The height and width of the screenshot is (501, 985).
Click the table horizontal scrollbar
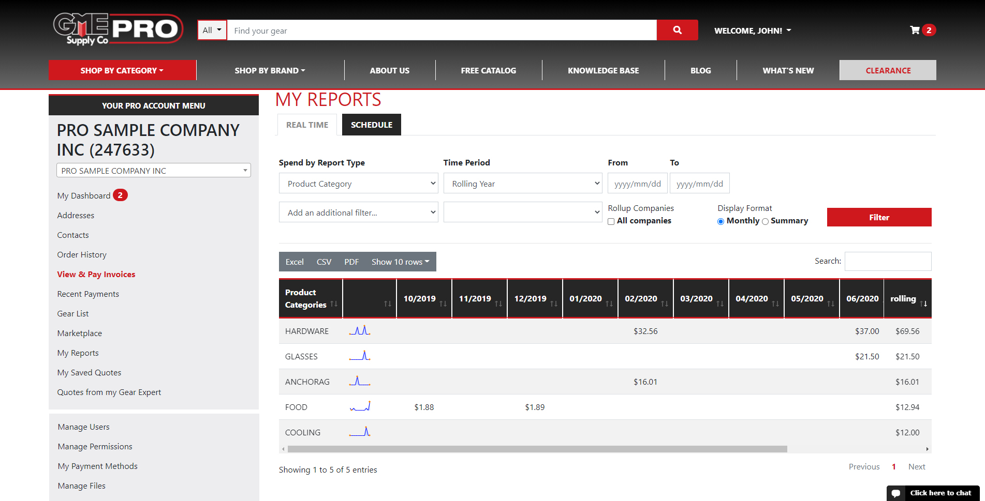point(537,449)
